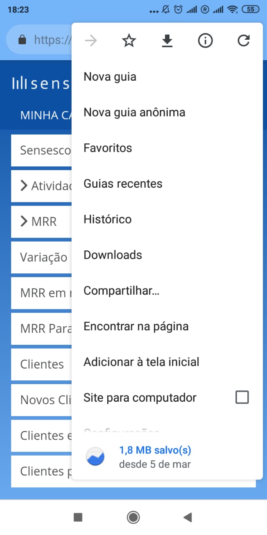Reload the page with refresh icon

(x=243, y=41)
